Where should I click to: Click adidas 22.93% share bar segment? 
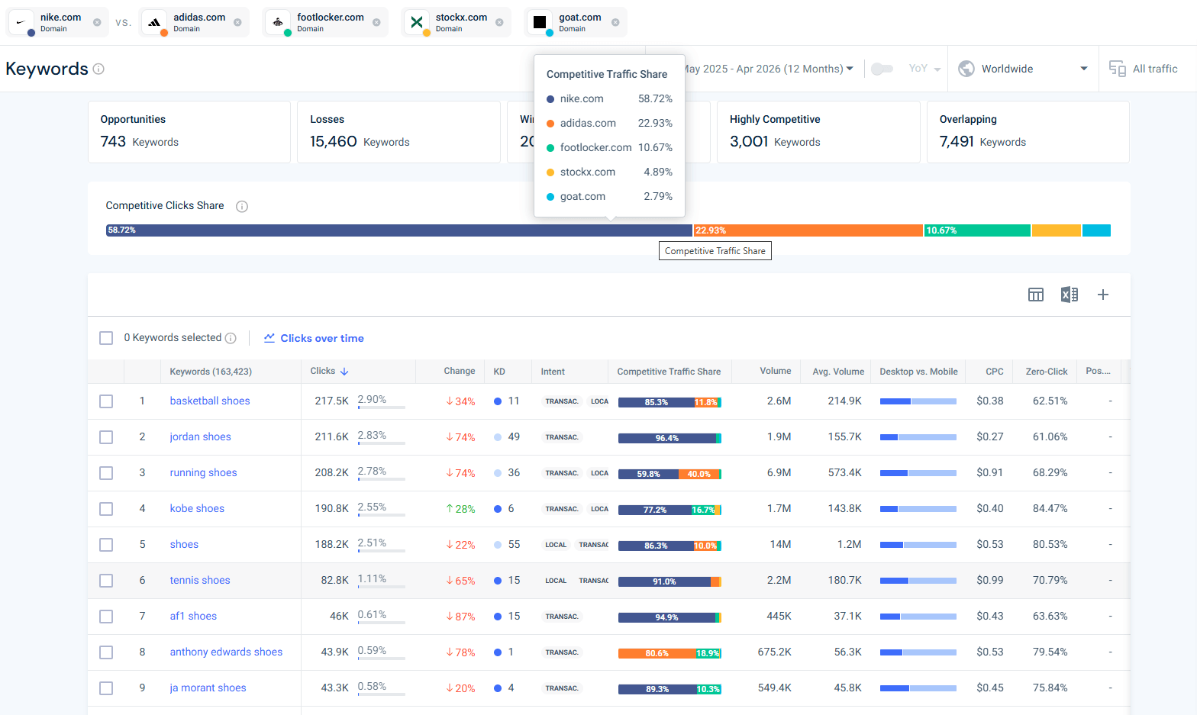tap(808, 230)
